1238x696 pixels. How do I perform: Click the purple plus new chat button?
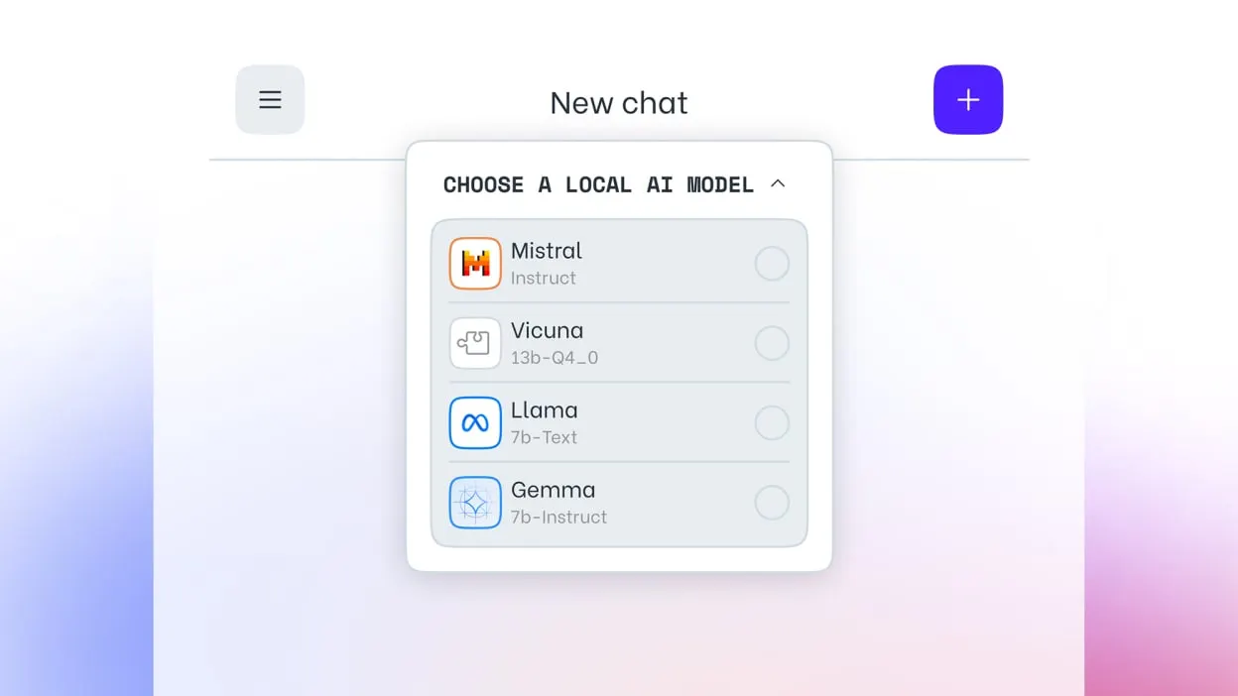point(968,100)
